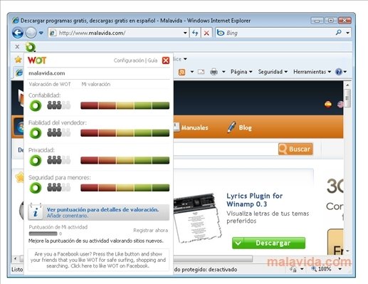Viewport: 368px width, 284px height.
Task: Refresh the page with the refresh icon
Action: pyautogui.click(x=195, y=33)
